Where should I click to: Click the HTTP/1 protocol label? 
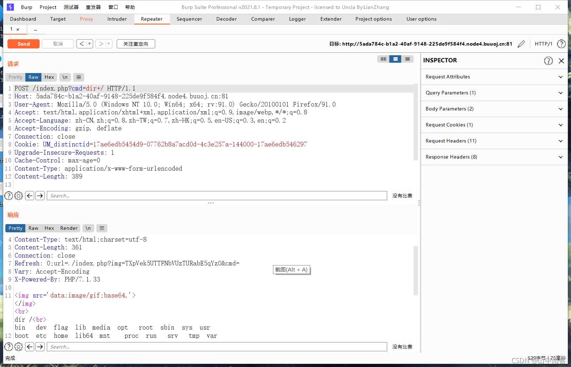(x=544, y=44)
